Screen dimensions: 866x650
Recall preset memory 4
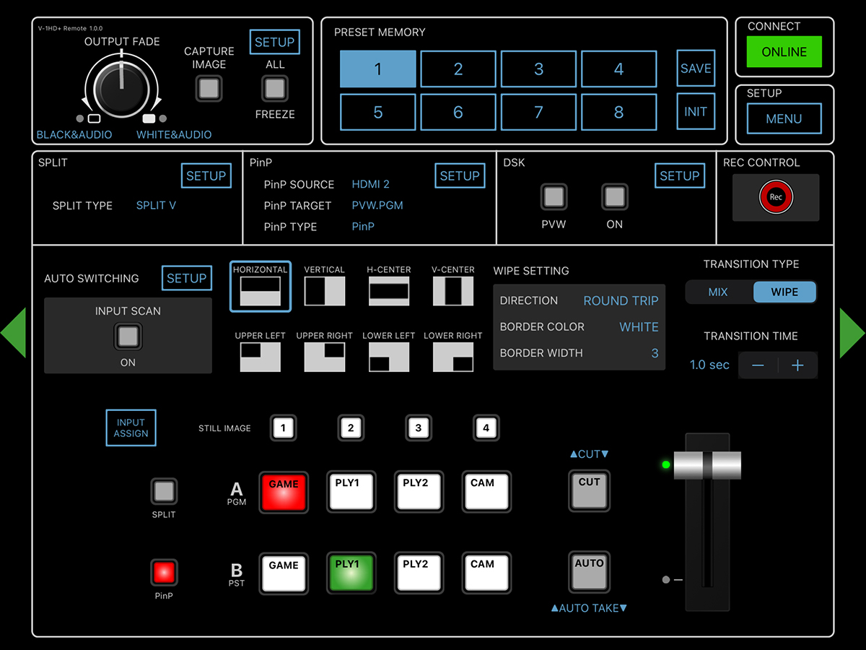coord(618,69)
